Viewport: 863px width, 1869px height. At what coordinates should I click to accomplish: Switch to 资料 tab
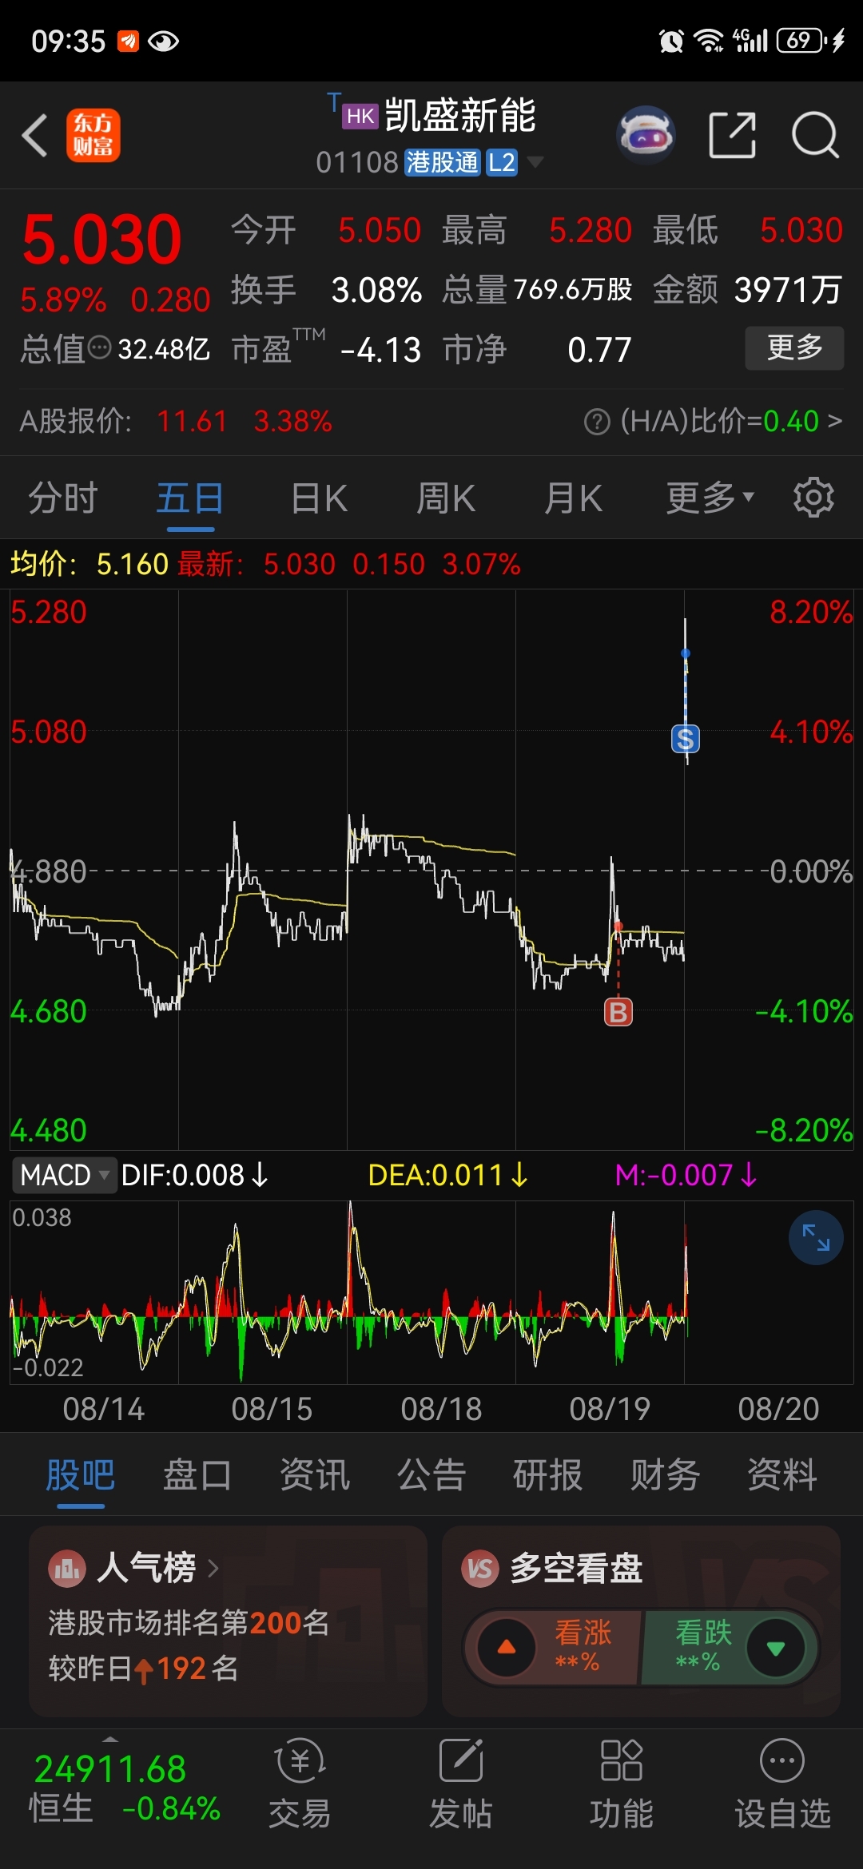coord(782,1474)
